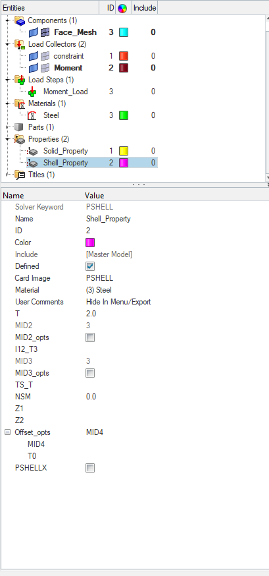This screenshot has height=576, width=269.
Task: Click the constraint load collector geometry icon
Action: [34, 56]
